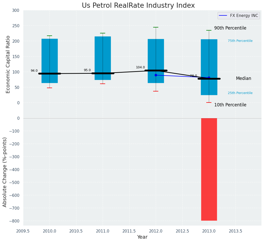Click the chart title 'Us Petrol RealRate Industry Index'

pyautogui.click(x=138, y=6)
